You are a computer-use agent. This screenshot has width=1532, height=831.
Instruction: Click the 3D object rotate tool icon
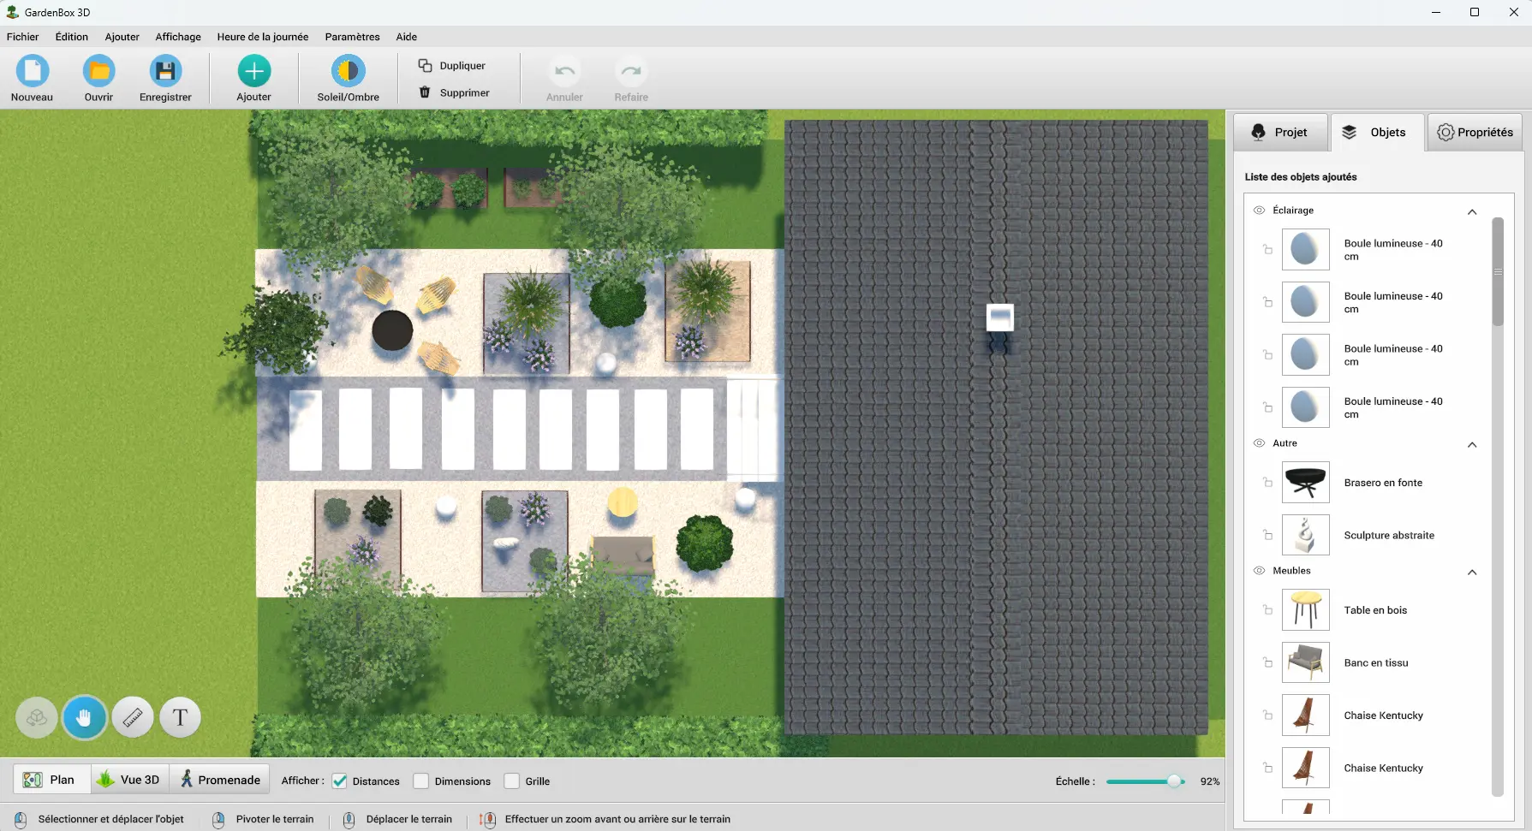(x=37, y=717)
